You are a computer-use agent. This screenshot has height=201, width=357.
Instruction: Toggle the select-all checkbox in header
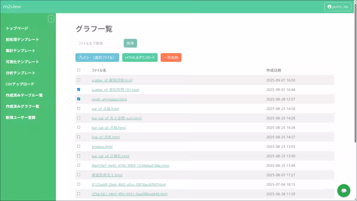79,70
